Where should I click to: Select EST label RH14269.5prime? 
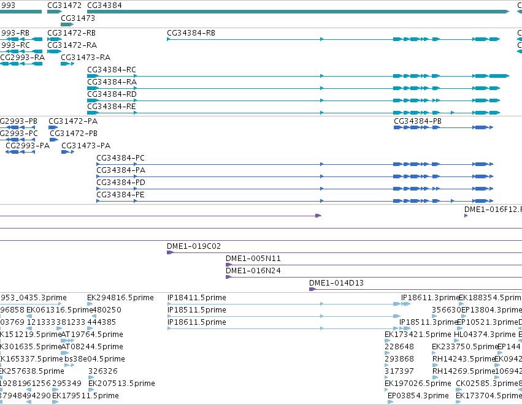point(464,372)
